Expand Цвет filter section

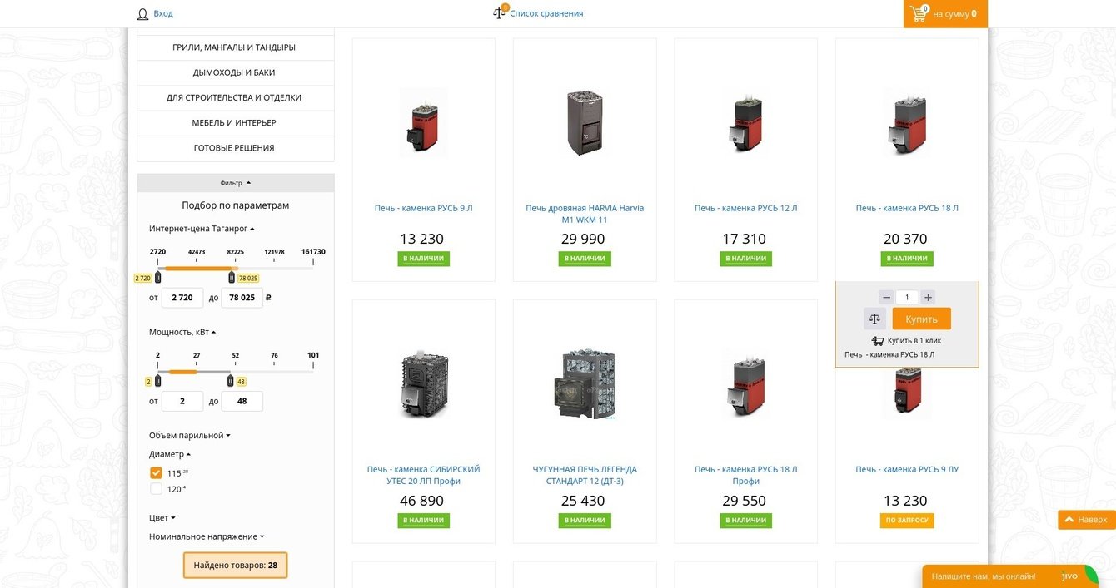coord(162,517)
